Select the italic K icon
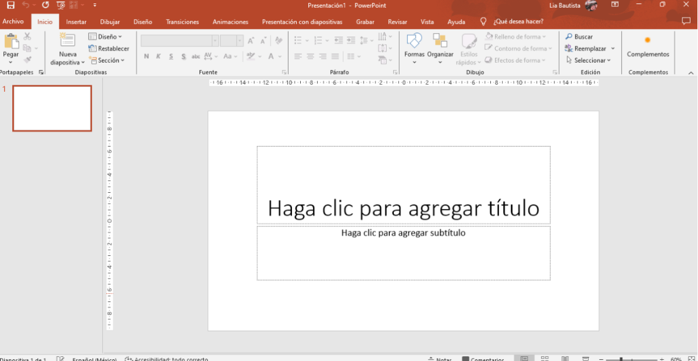This screenshot has width=698, height=361. tap(158, 56)
